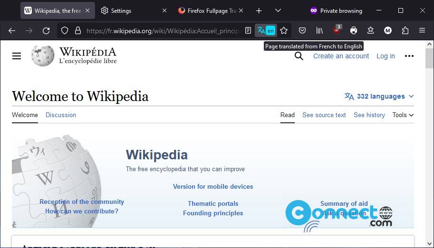Open the personal tools ellipsis menu
The width and height of the screenshot is (434, 248).
click(409, 56)
